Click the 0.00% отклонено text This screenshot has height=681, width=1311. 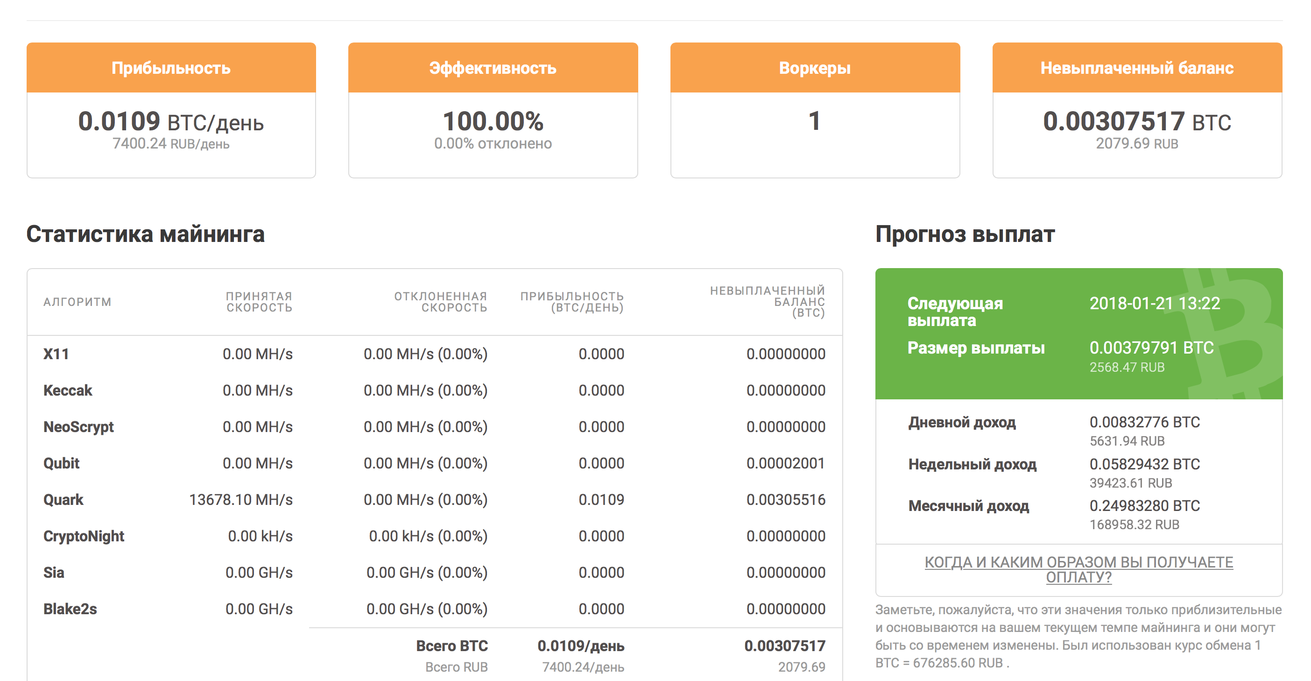(x=493, y=144)
